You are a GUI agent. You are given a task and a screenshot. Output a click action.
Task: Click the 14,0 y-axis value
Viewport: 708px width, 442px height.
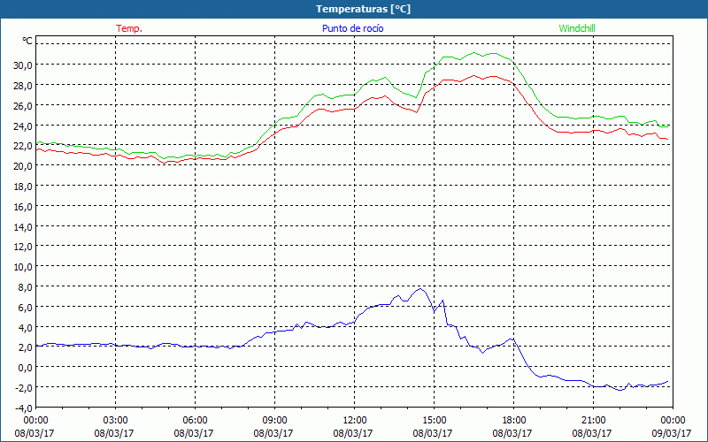tap(23, 226)
